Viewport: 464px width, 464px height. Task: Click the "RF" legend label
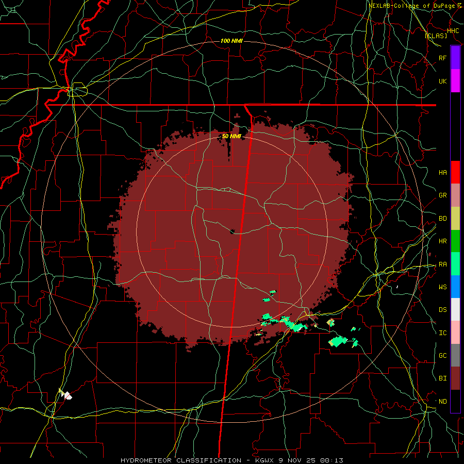click(442, 58)
